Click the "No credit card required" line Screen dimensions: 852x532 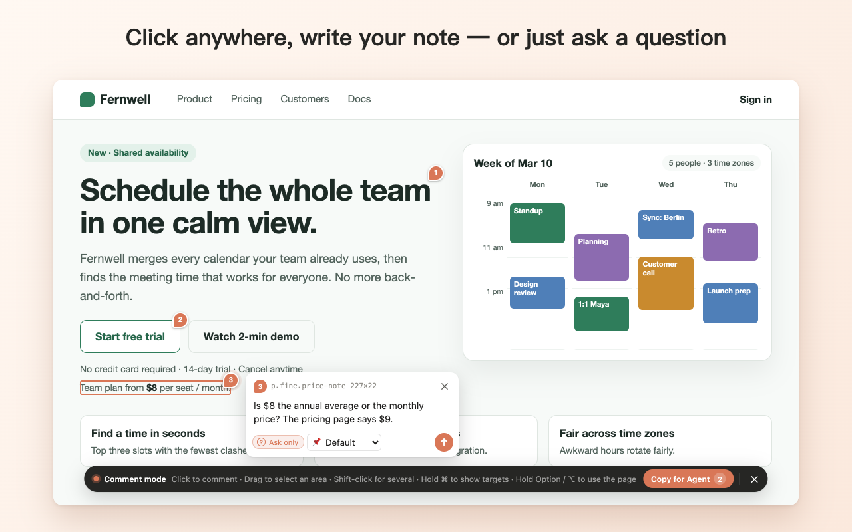point(191,369)
